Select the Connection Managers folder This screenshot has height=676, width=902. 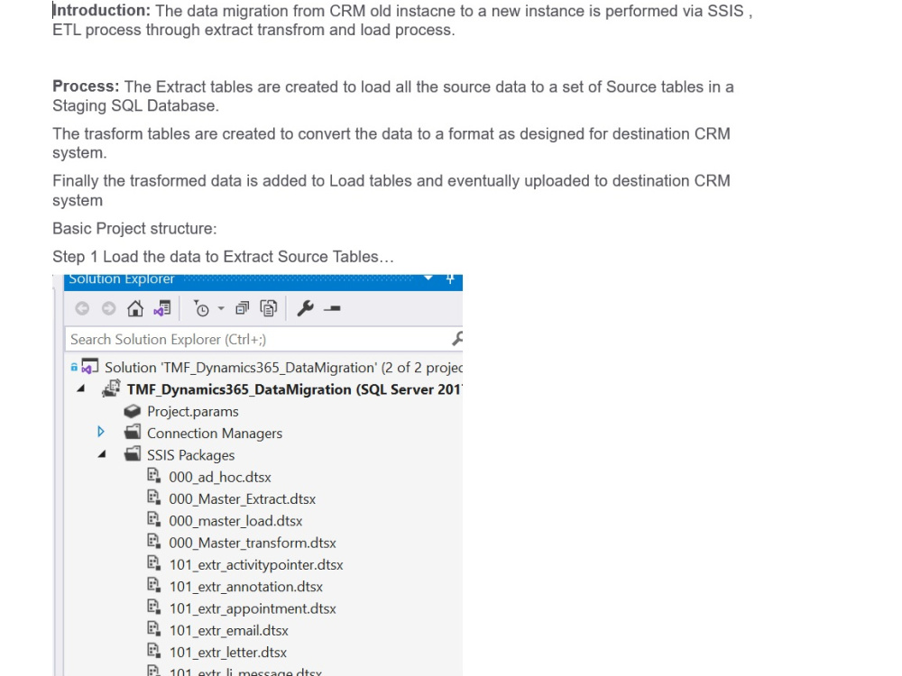pos(215,434)
